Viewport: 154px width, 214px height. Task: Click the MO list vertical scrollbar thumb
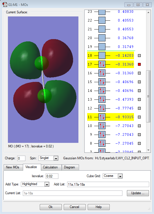(148, 96)
